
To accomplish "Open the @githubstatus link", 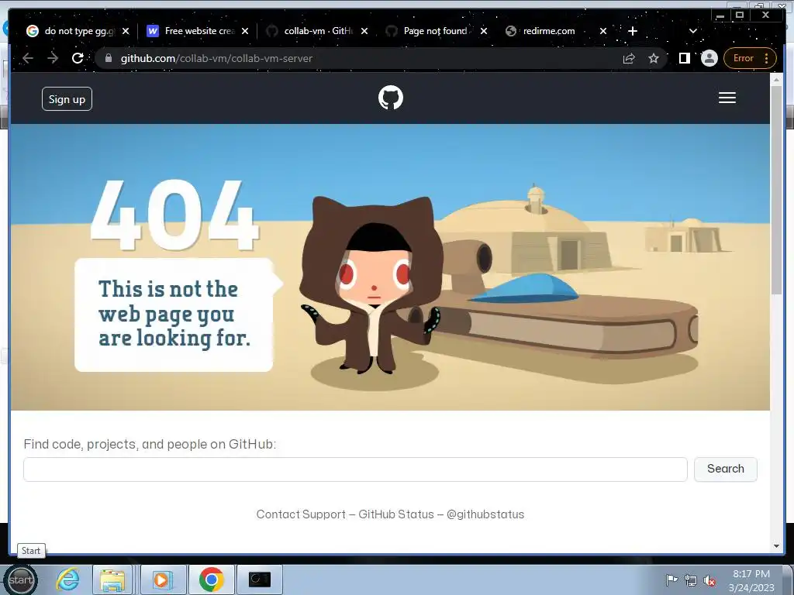I will point(485,514).
